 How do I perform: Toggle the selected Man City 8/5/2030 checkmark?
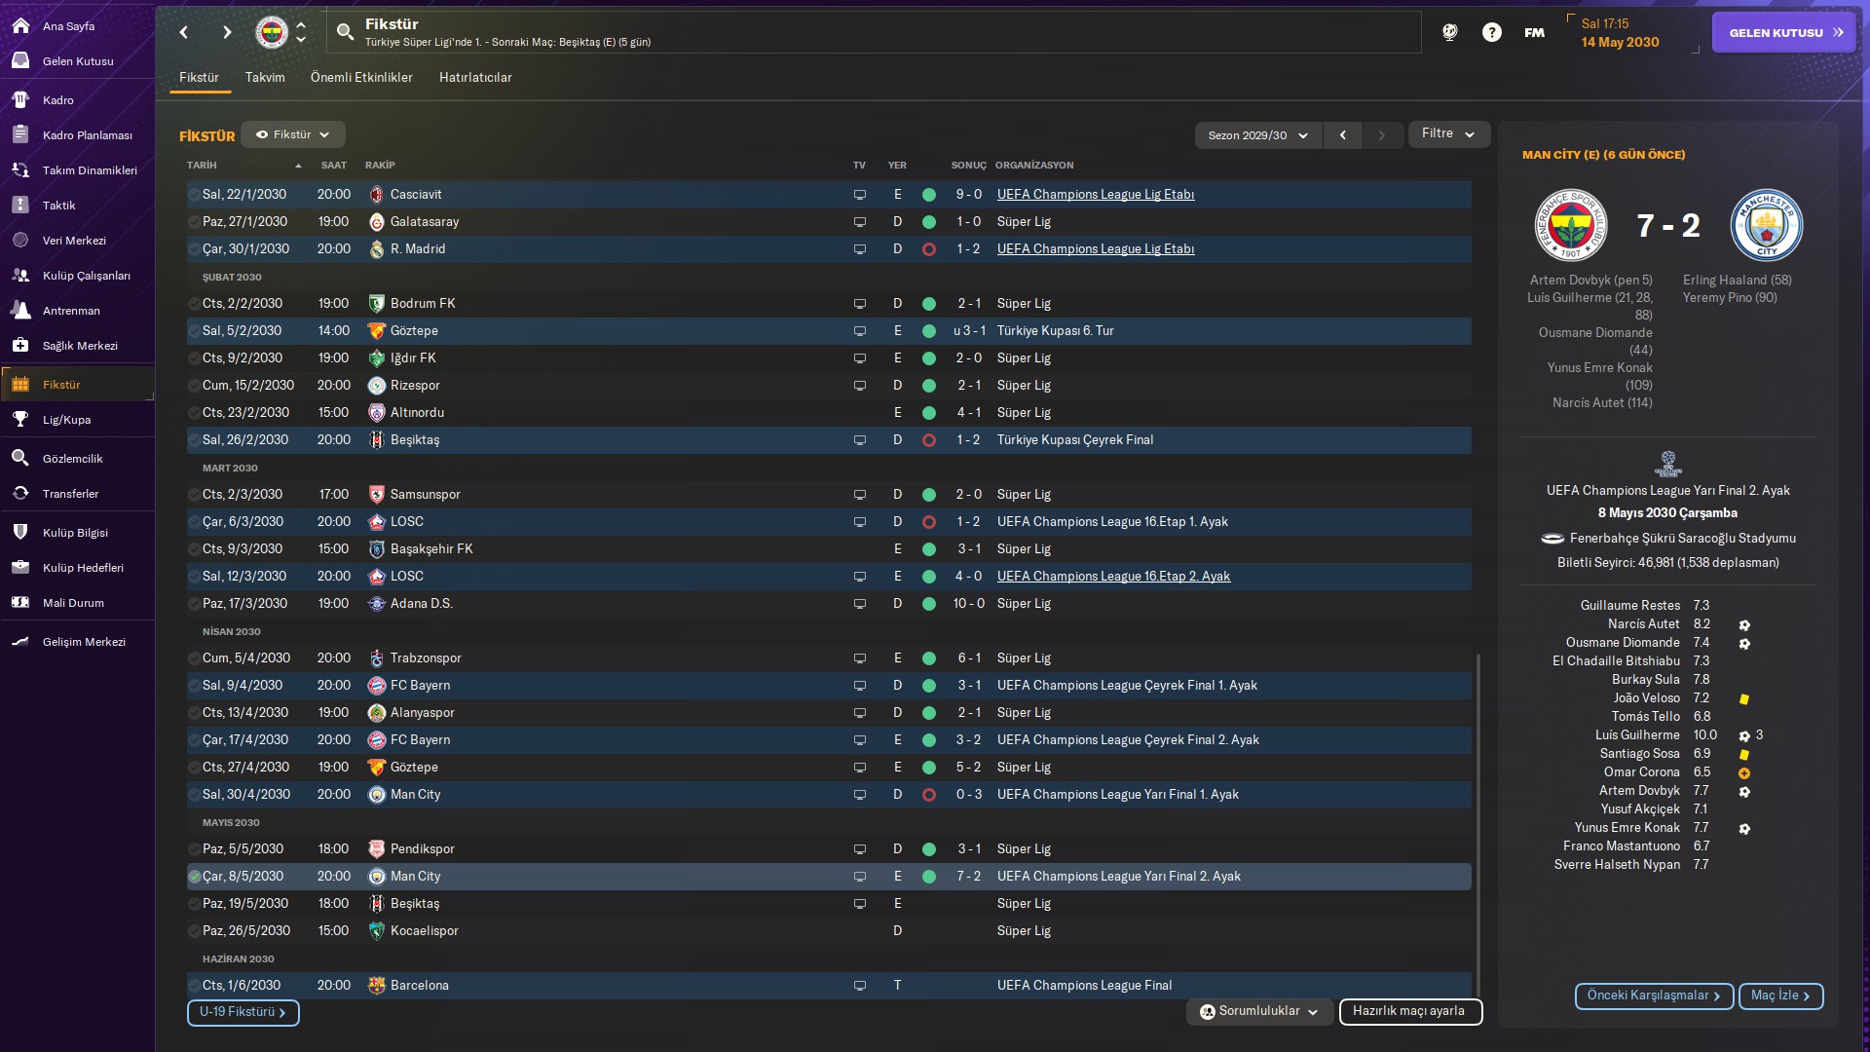pos(194,877)
